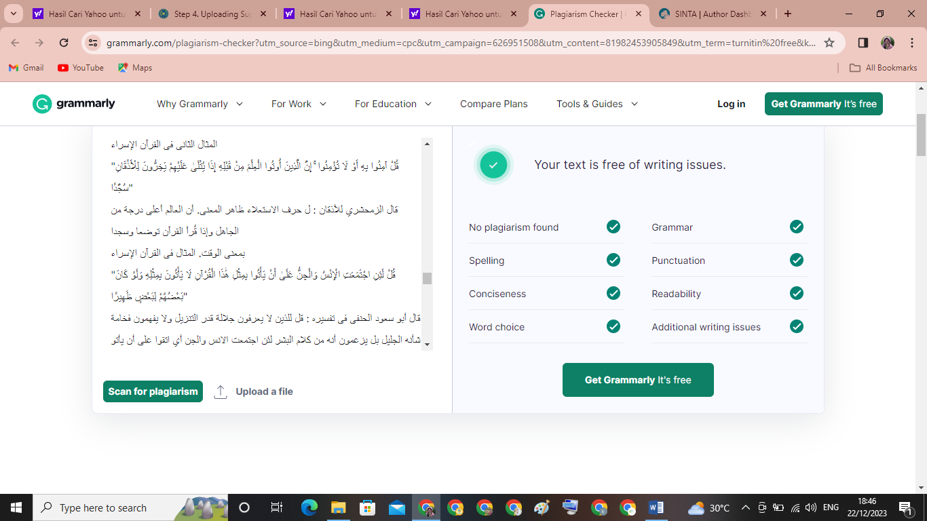
Task: Open the Maps bookmark
Action: click(x=135, y=68)
